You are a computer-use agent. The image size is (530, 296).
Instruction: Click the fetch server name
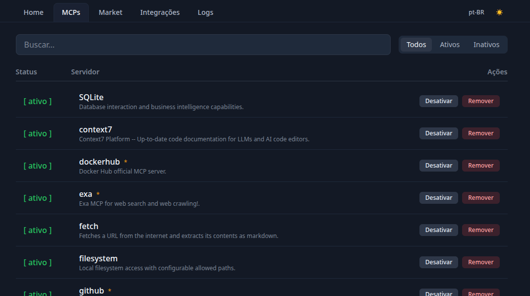(x=89, y=226)
